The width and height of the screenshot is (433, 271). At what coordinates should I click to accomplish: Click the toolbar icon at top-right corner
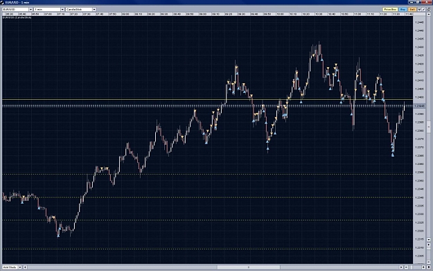pyautogui.click(x=429, y=10)
